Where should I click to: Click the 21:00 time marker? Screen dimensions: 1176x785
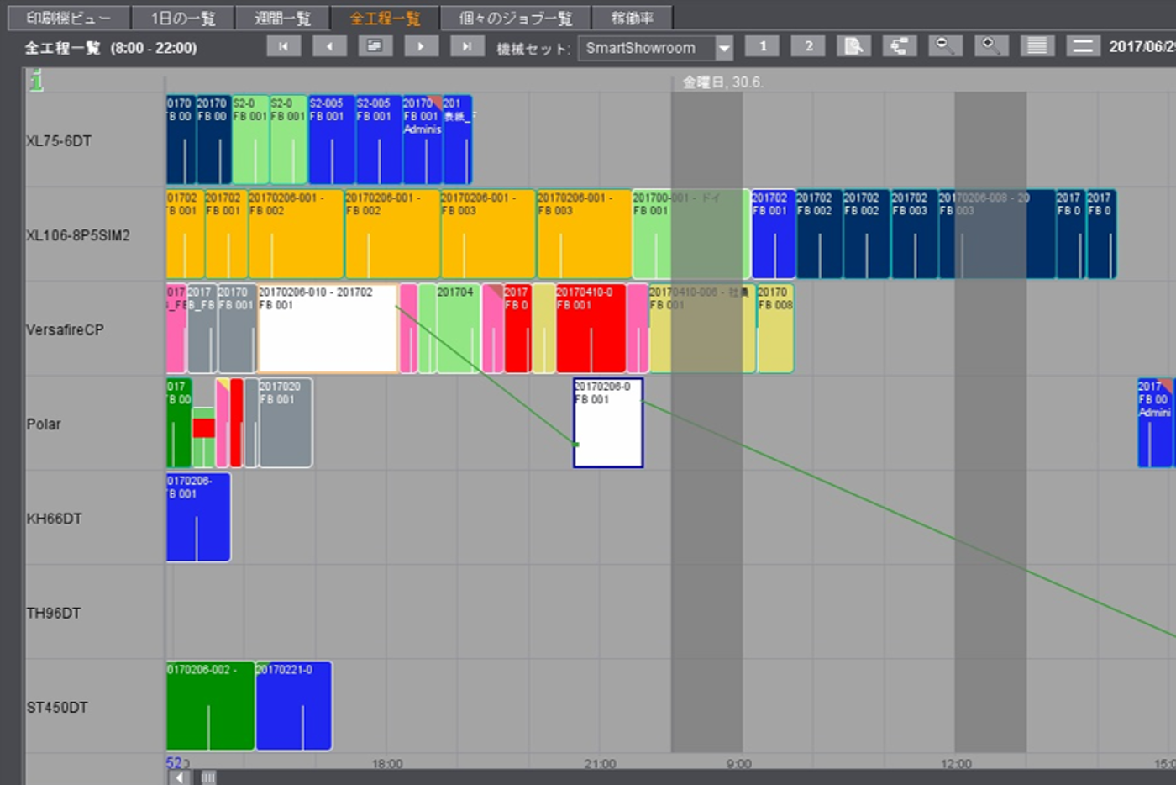click(600, 764)
